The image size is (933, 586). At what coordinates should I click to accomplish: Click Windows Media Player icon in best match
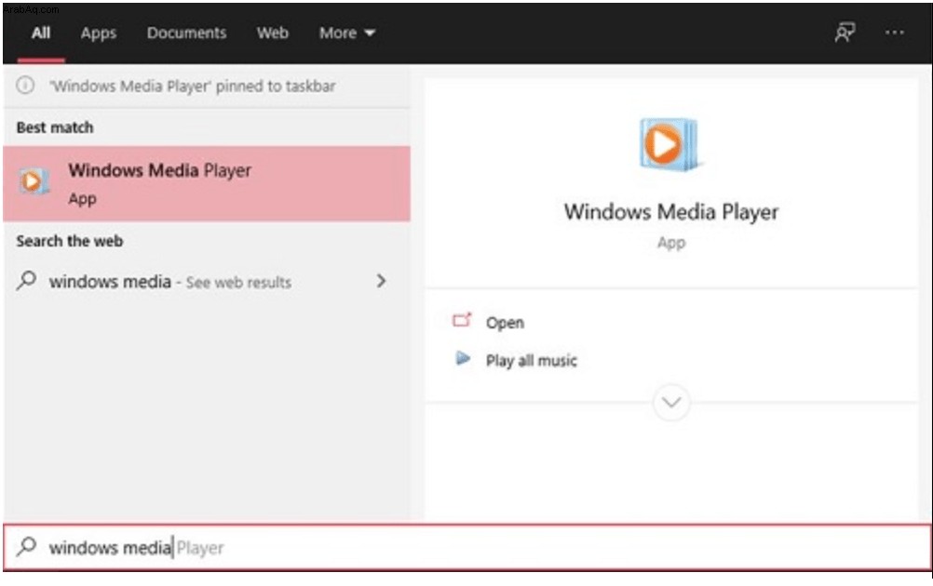click(33, 182)
